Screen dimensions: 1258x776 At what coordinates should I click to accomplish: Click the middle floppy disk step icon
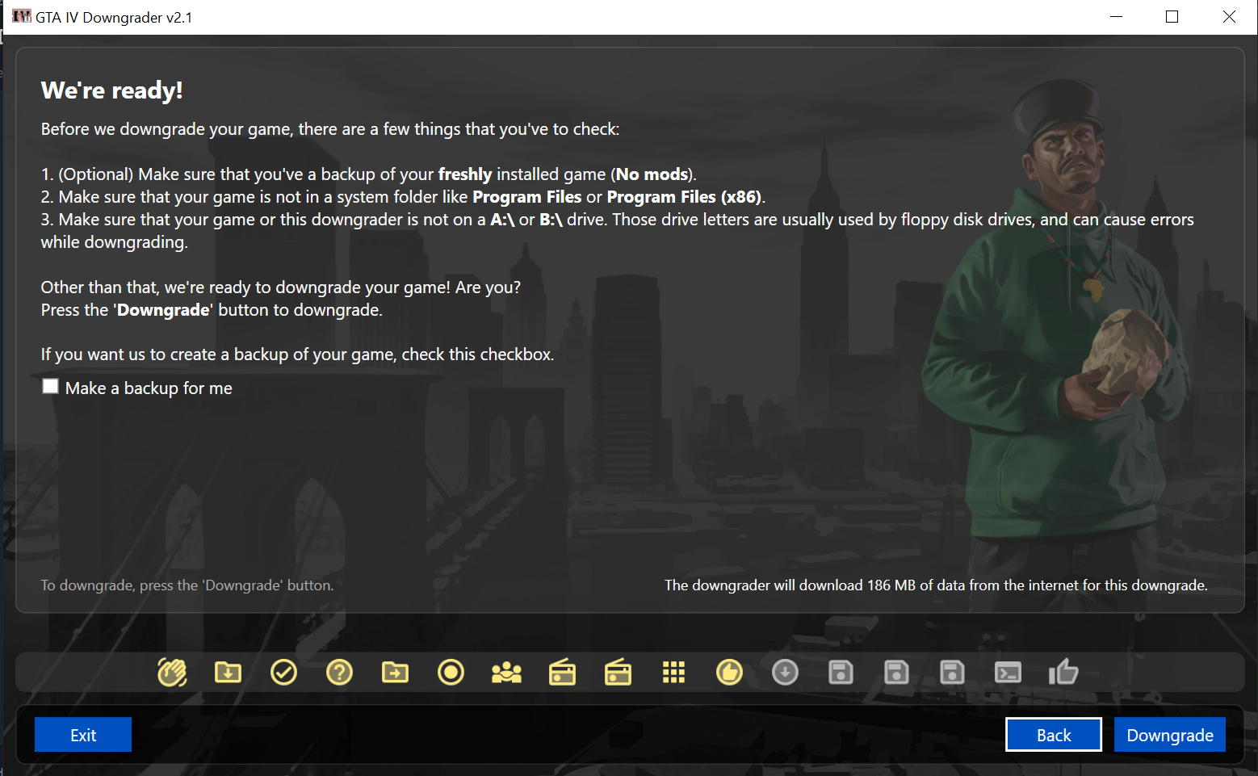(x=896, y=672)
